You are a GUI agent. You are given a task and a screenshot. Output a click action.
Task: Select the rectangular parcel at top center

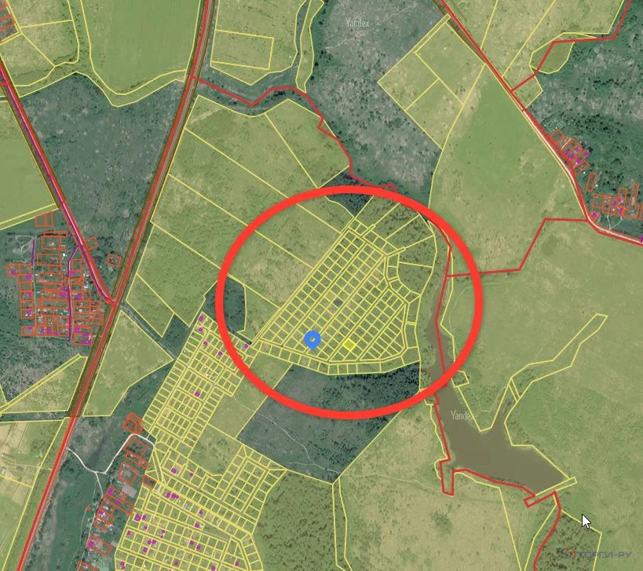242,49
